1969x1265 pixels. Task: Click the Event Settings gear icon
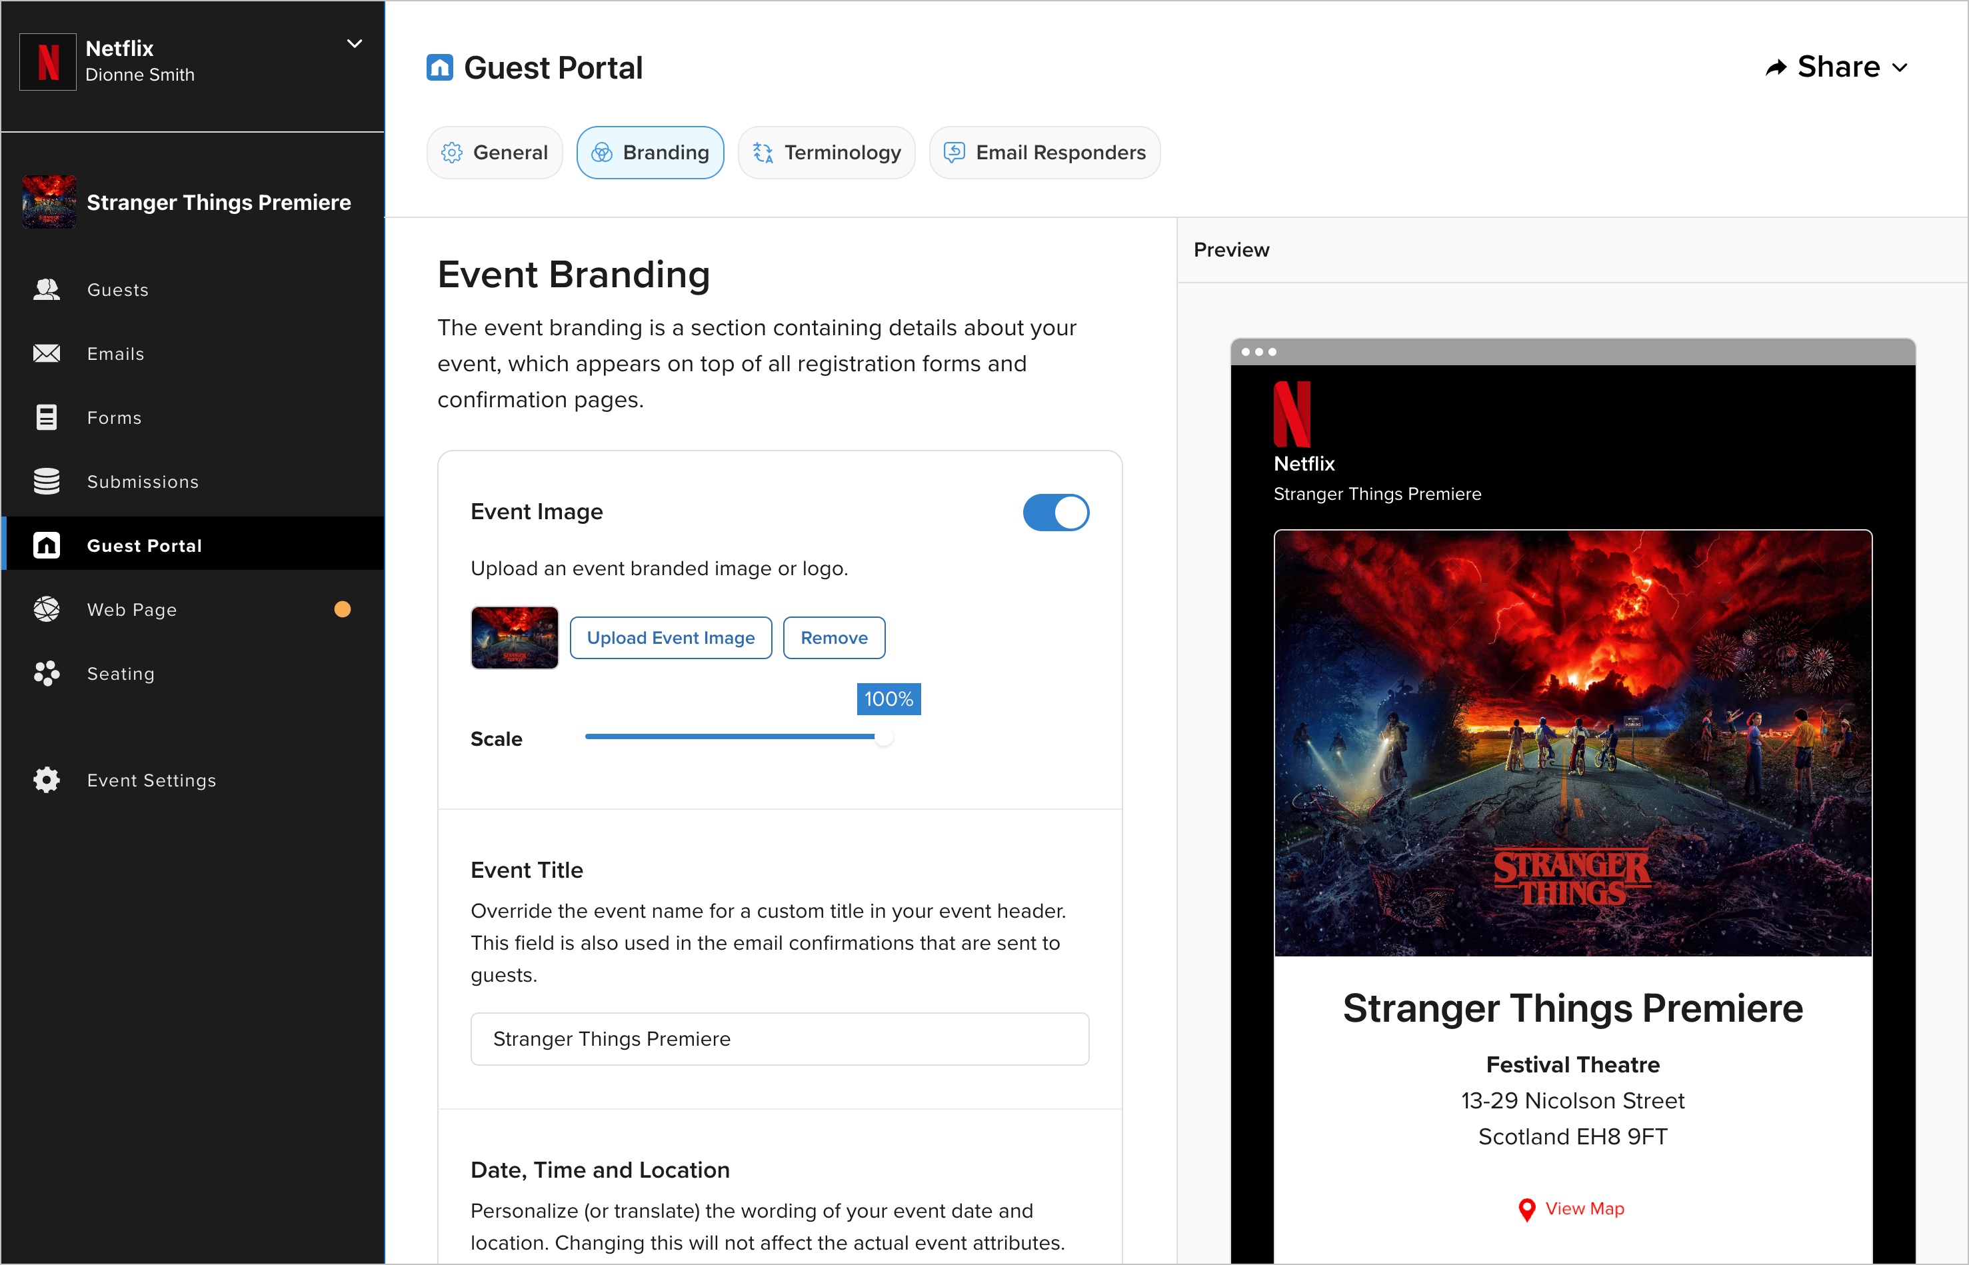click(x=47, y=780)
